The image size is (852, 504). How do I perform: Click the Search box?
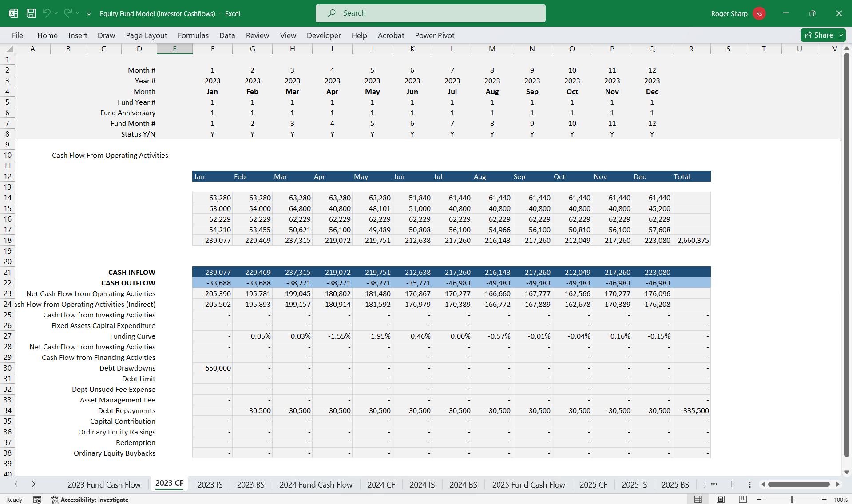click(430, 13)
